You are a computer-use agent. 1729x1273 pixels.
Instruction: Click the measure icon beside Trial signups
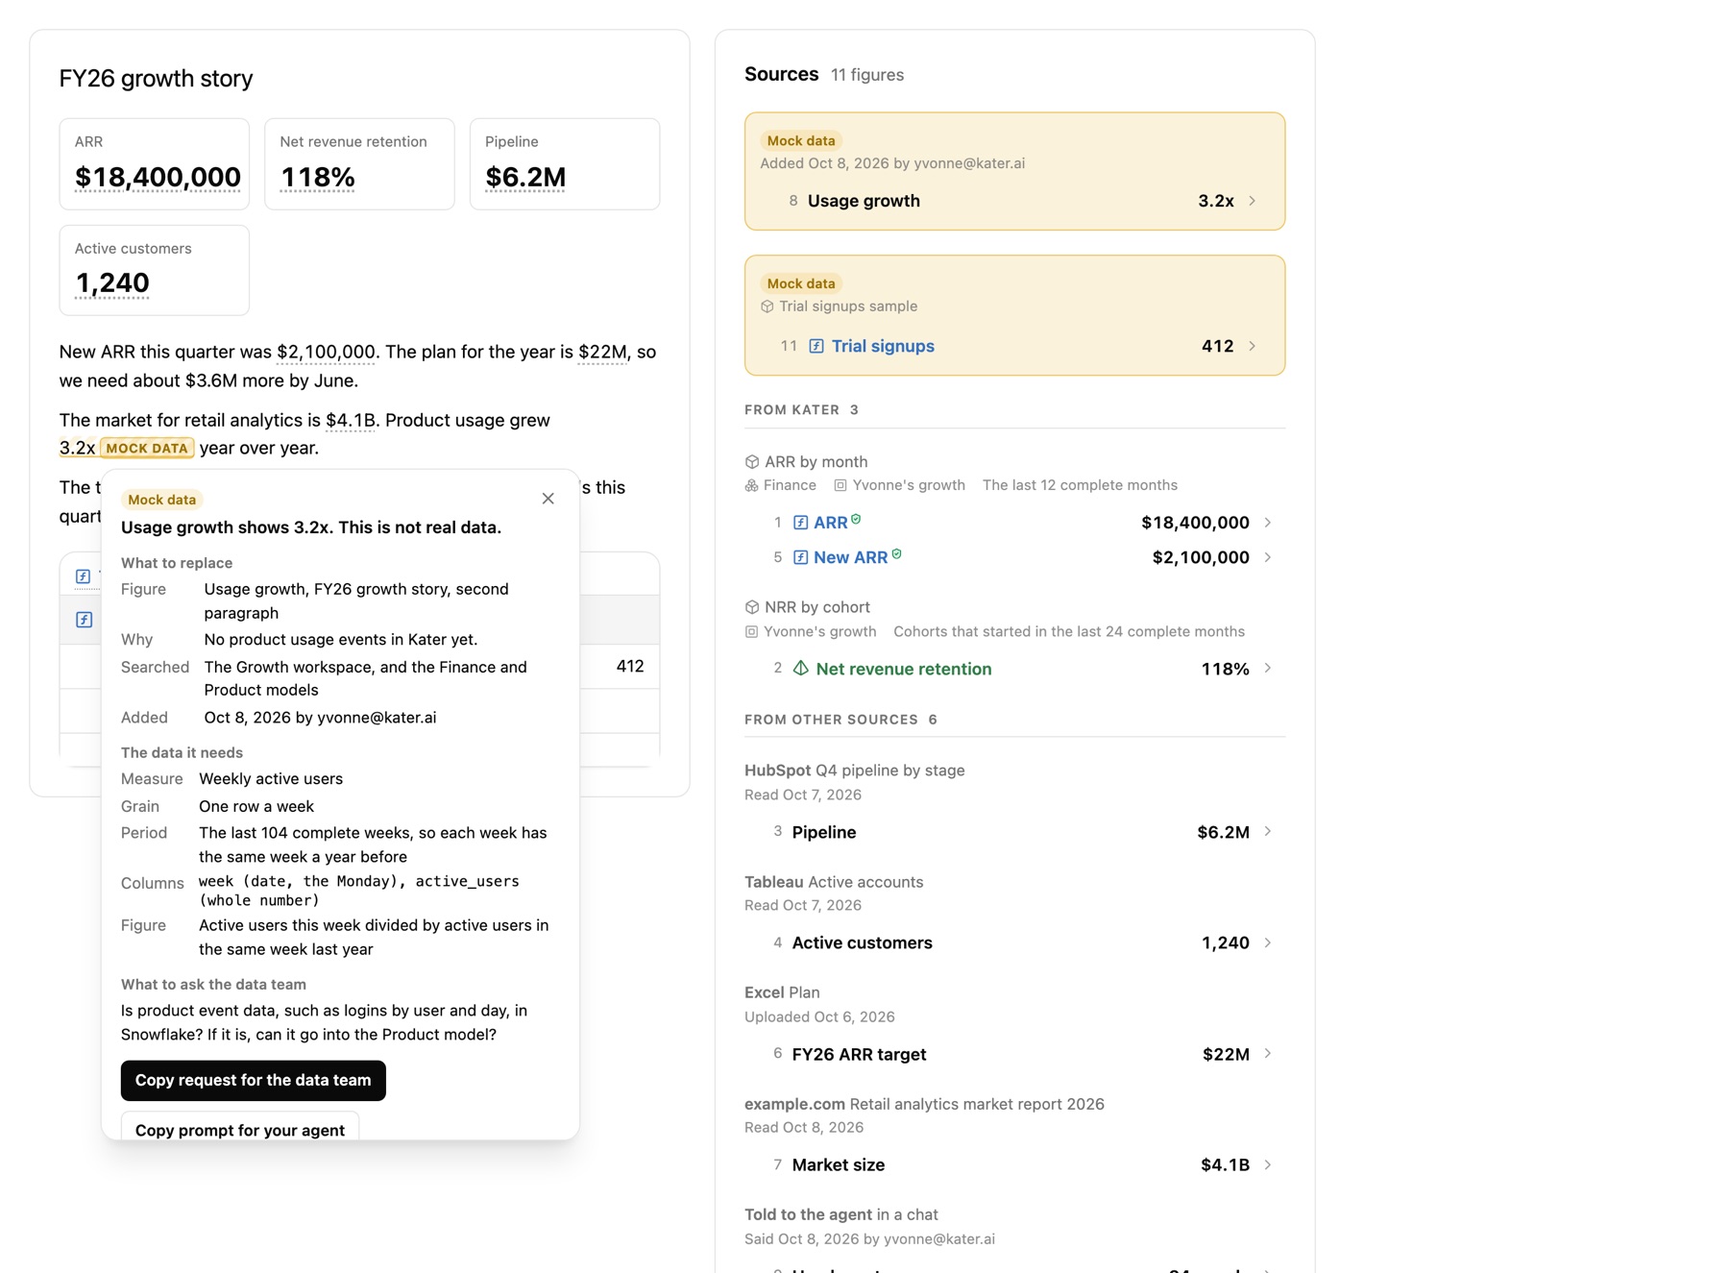pos(816,346)
